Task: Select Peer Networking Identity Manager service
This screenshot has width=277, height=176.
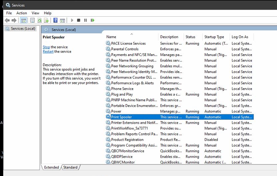Action: point(180,72)
